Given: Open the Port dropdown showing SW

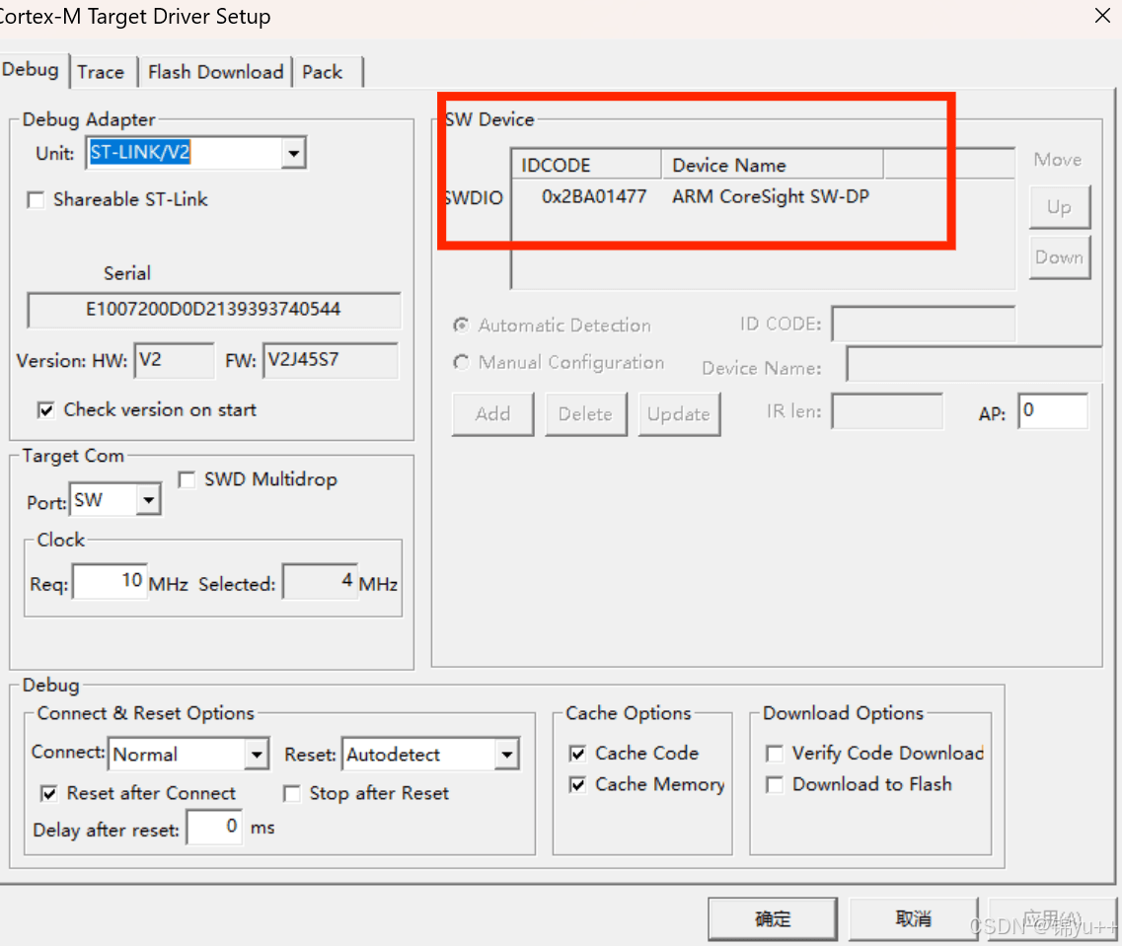Looking at the screenshot, I should click(150, 499).
